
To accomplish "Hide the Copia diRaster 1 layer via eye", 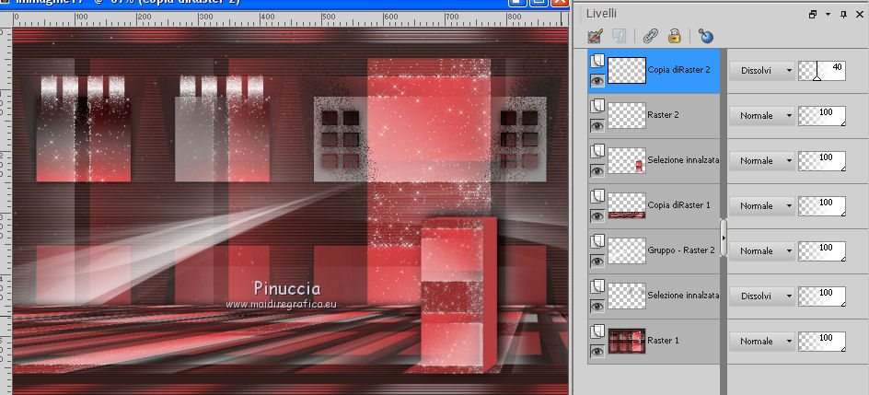I will pos(597,216).
